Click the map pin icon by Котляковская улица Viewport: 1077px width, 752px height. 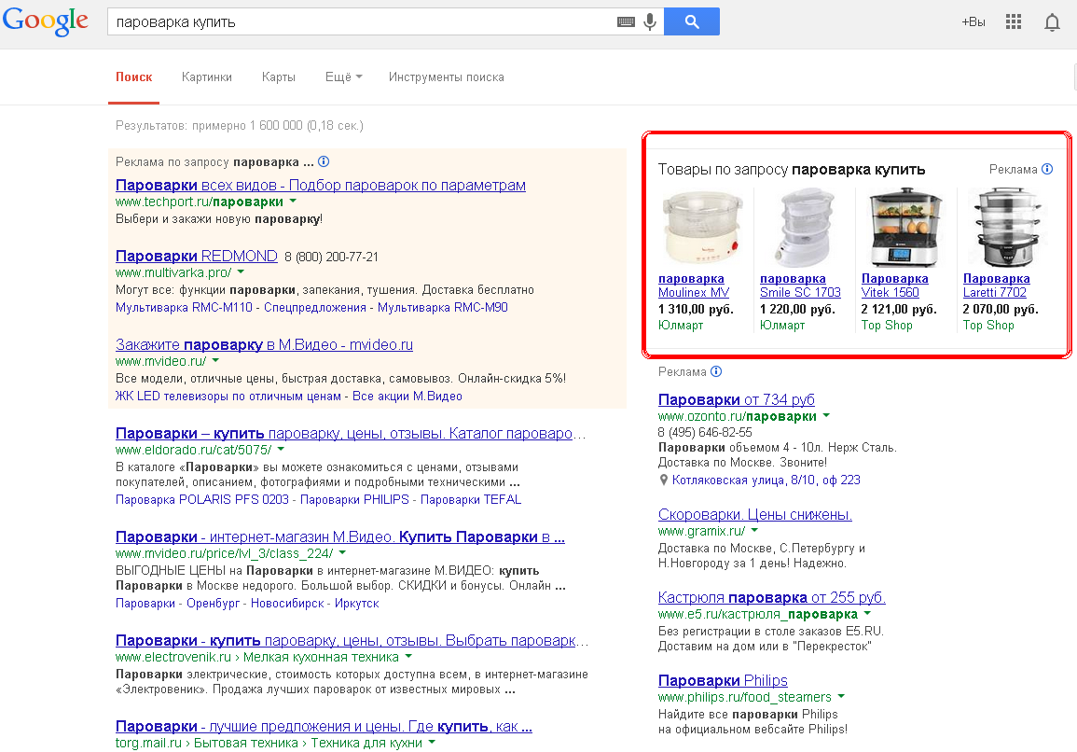(664, 480)
